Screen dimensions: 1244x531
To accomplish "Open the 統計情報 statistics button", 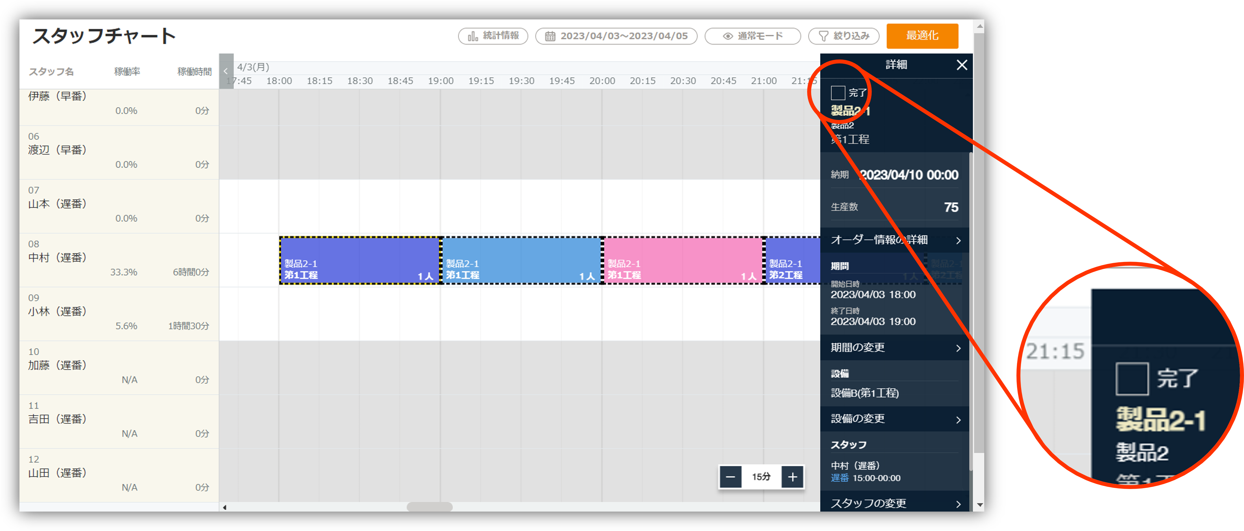I will [x=493, y=36].
